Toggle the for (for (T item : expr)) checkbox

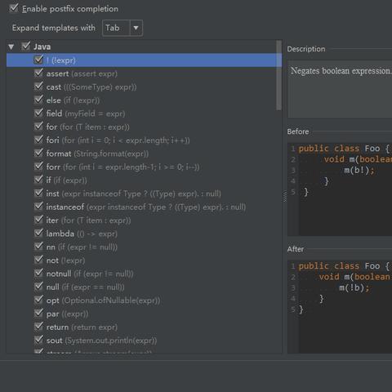click(x=38, y=127)
